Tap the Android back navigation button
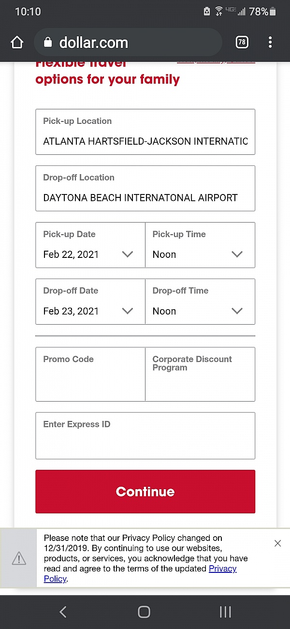 [x=63, y=612]
